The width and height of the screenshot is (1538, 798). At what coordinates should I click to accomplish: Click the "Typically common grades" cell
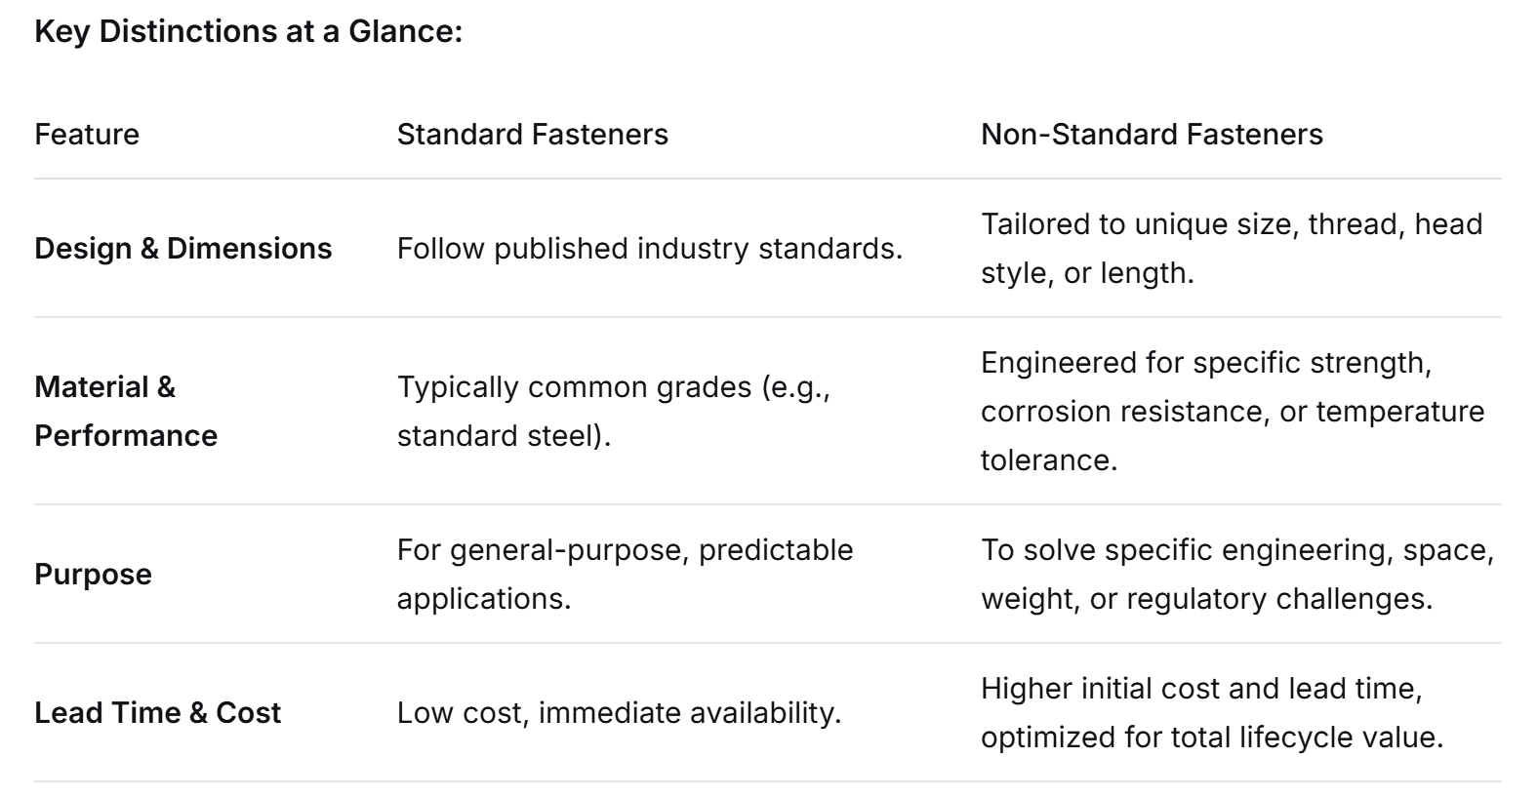(x=613, y=411)
